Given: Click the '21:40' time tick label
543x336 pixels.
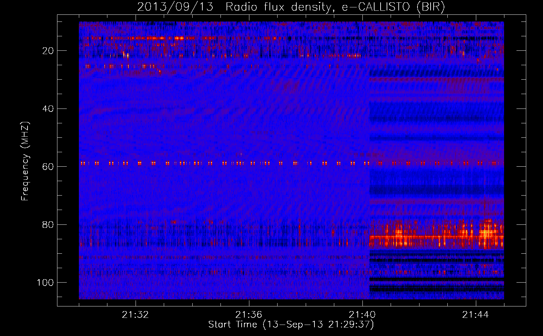Looking at the screenshot, I should 362,315.
